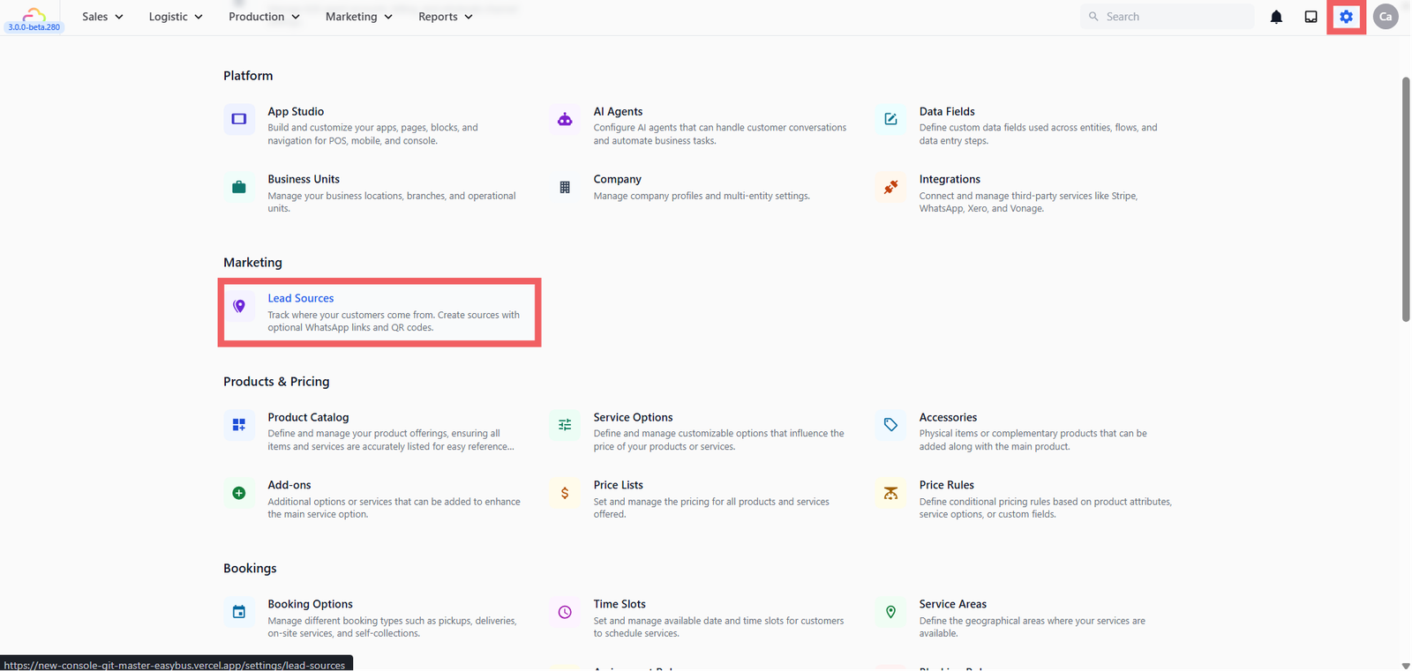
Task: Click the Search input field
Action: 1167,17
